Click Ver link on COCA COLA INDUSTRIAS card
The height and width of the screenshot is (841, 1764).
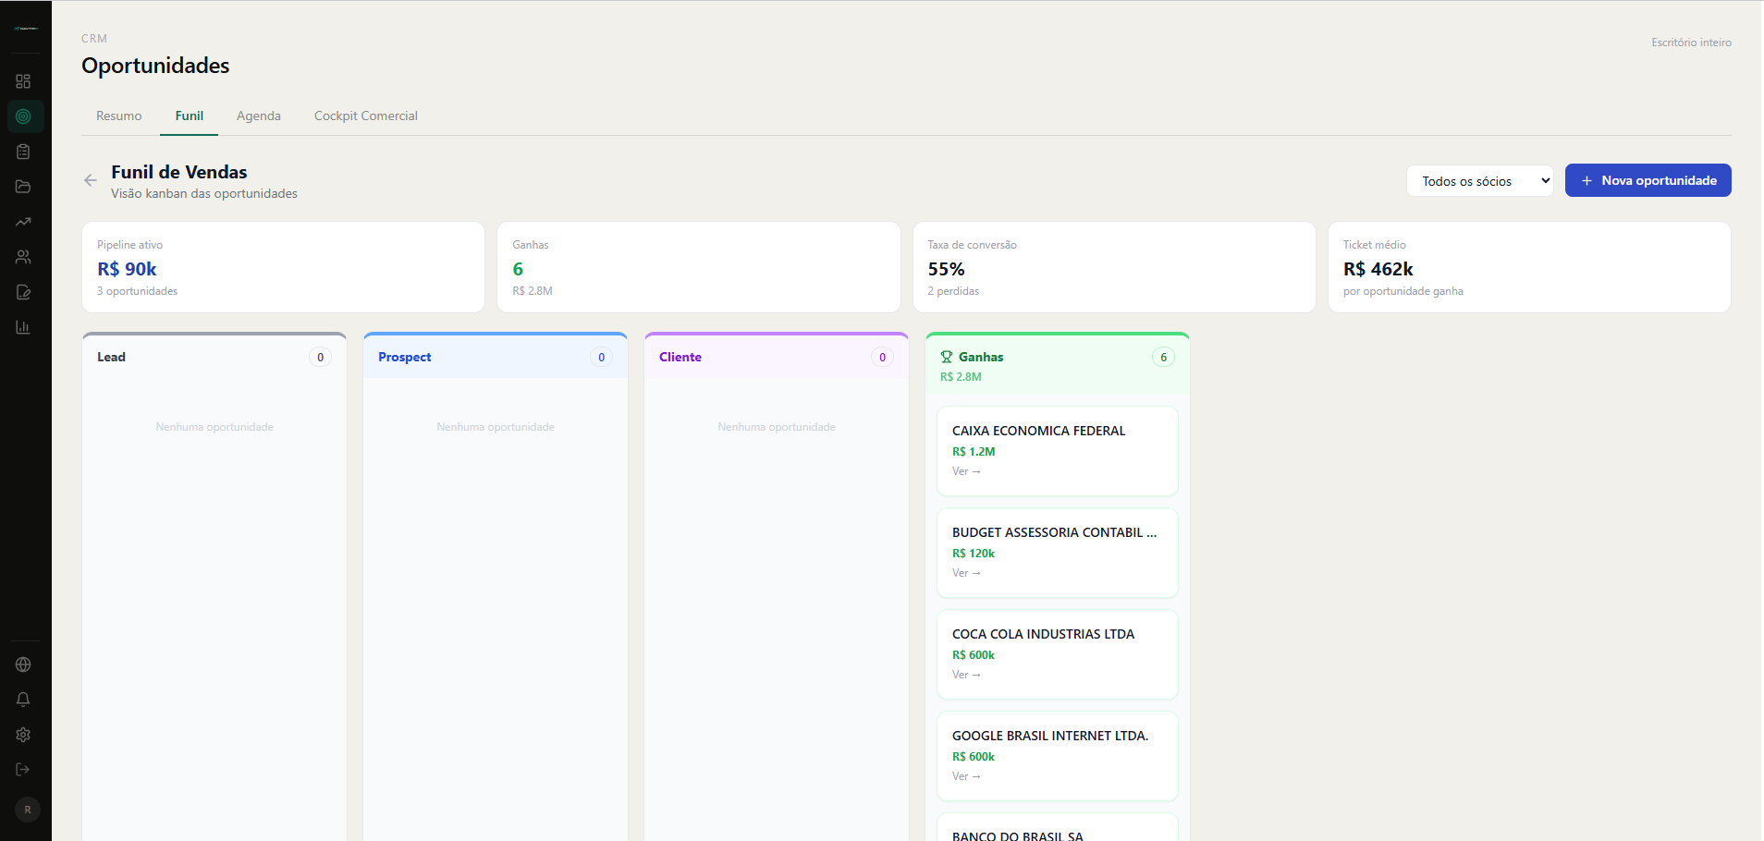pyautogui.click(x=966, y=675)
